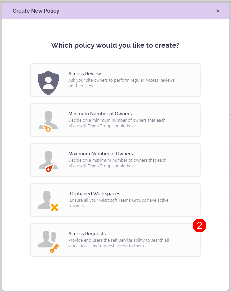Open the Access Requests policy option

pyautogui.click(x=115, y=240)
